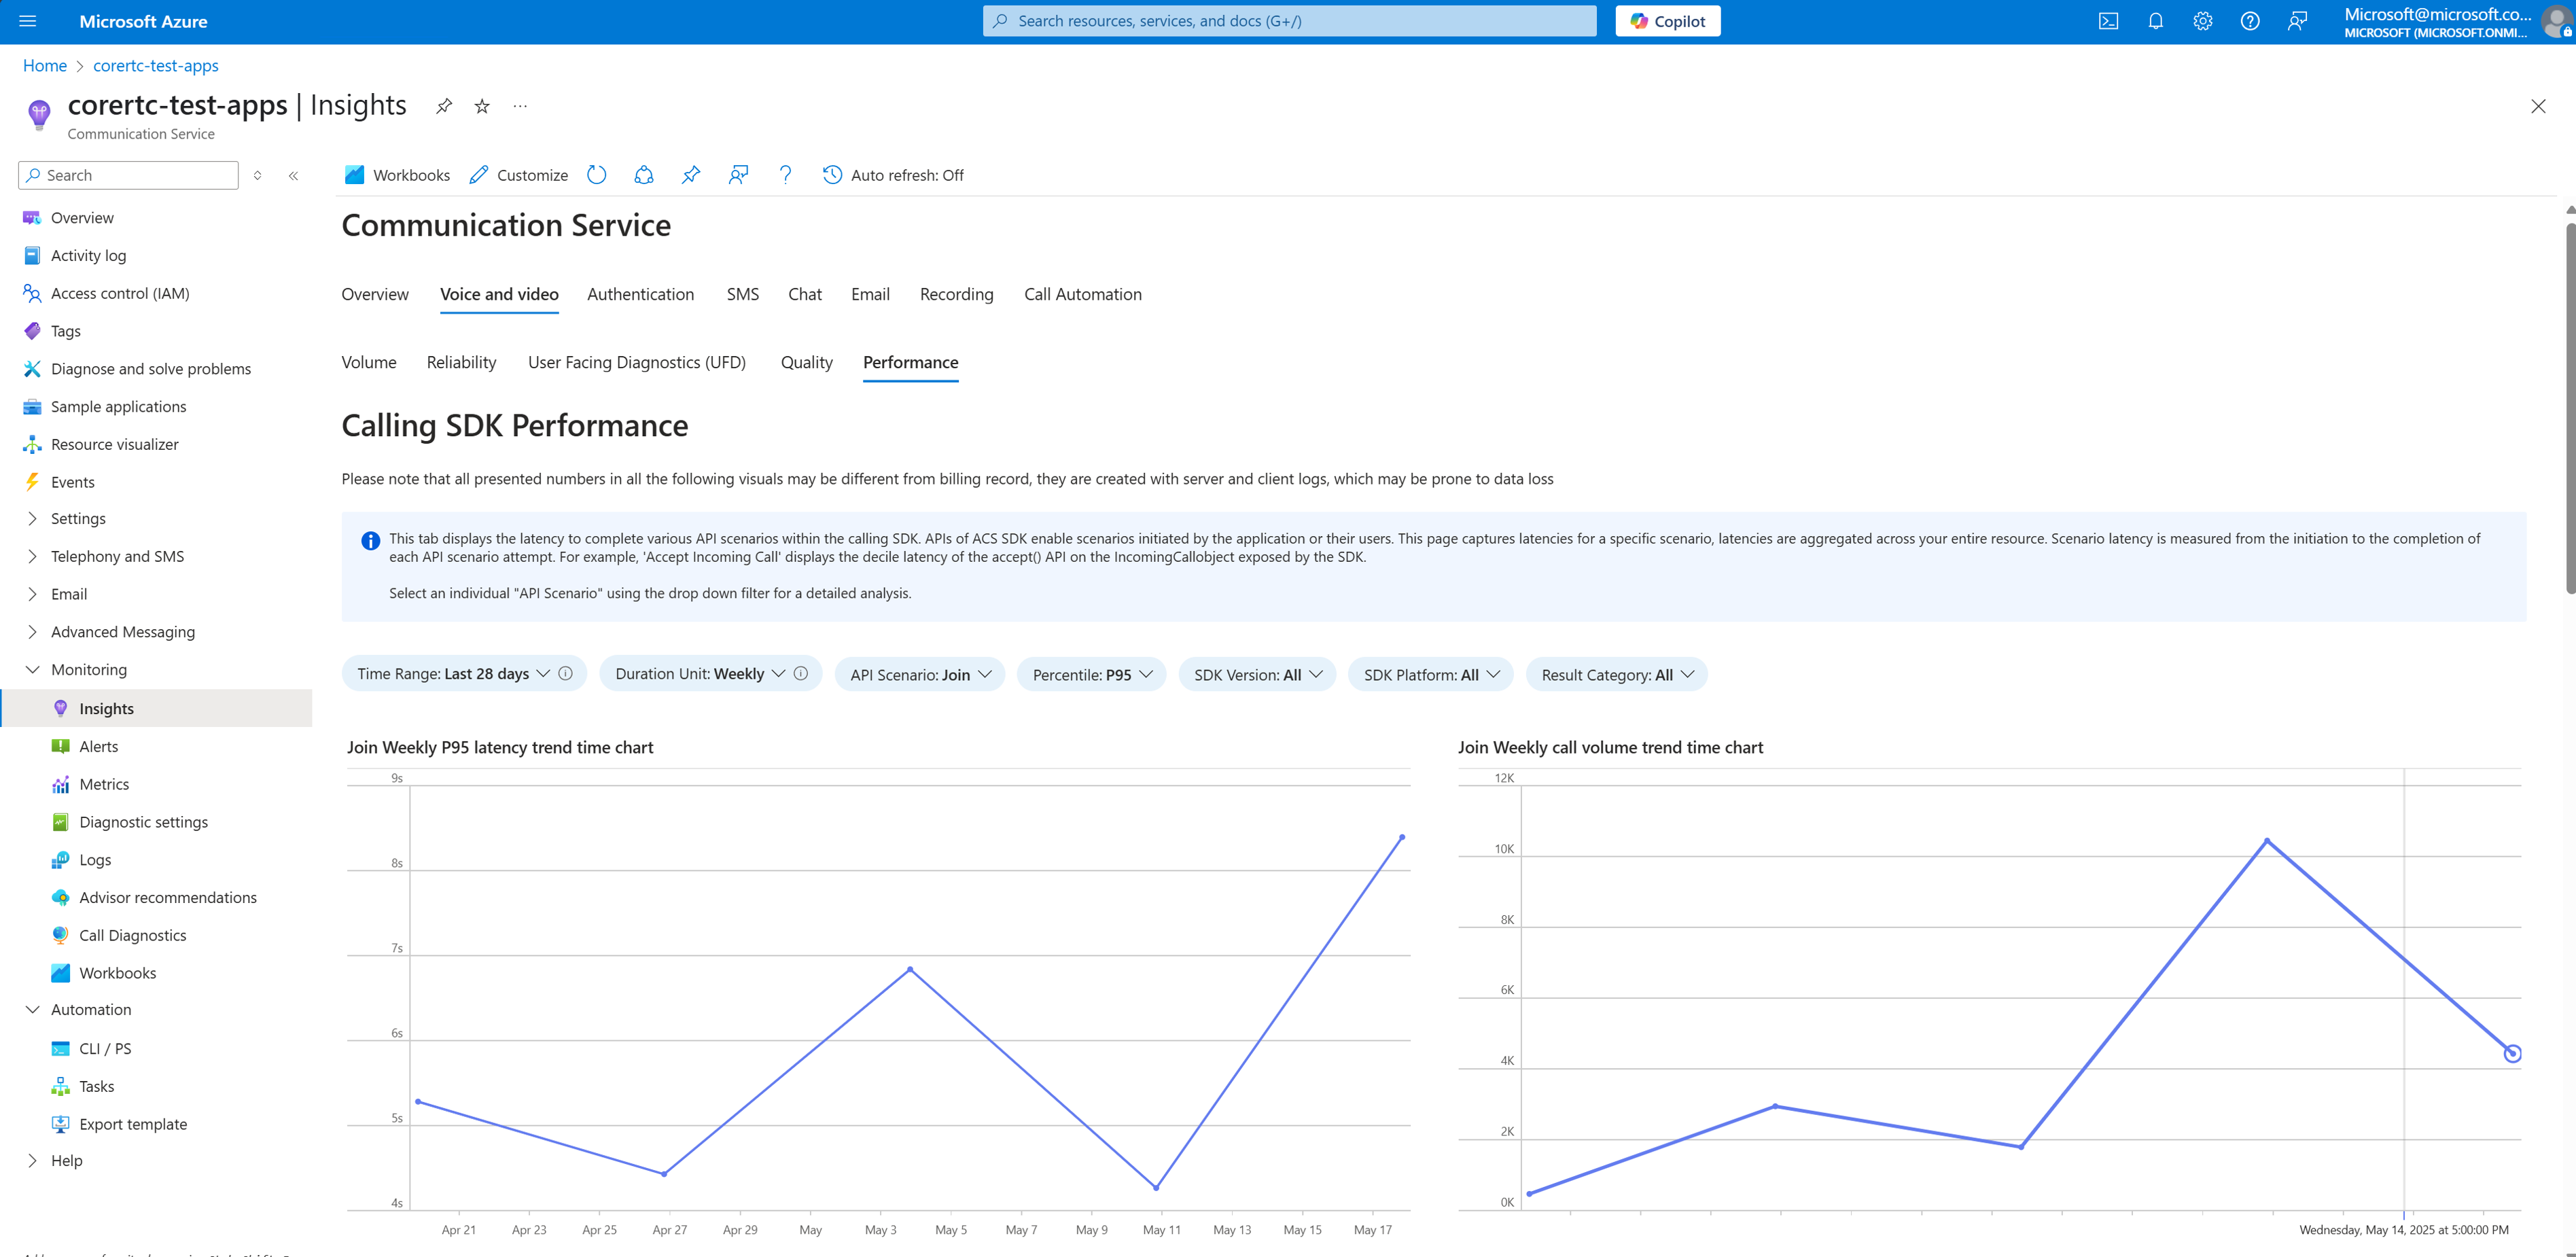
Task: Open Diagnose and solve problems
Action: coord(150,369)
